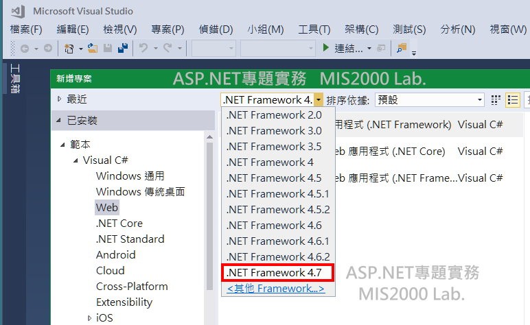Switch to small icons grid view

tap(496, 100)
